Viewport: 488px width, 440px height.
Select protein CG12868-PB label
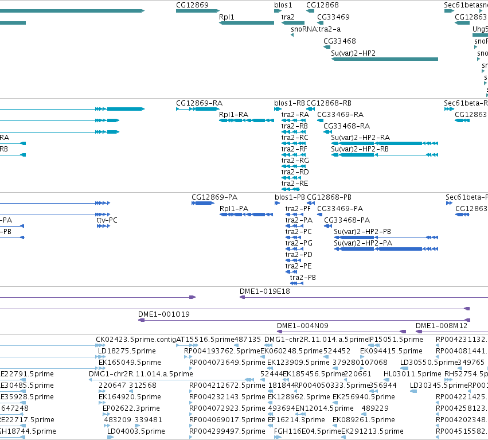coord(329,197)
